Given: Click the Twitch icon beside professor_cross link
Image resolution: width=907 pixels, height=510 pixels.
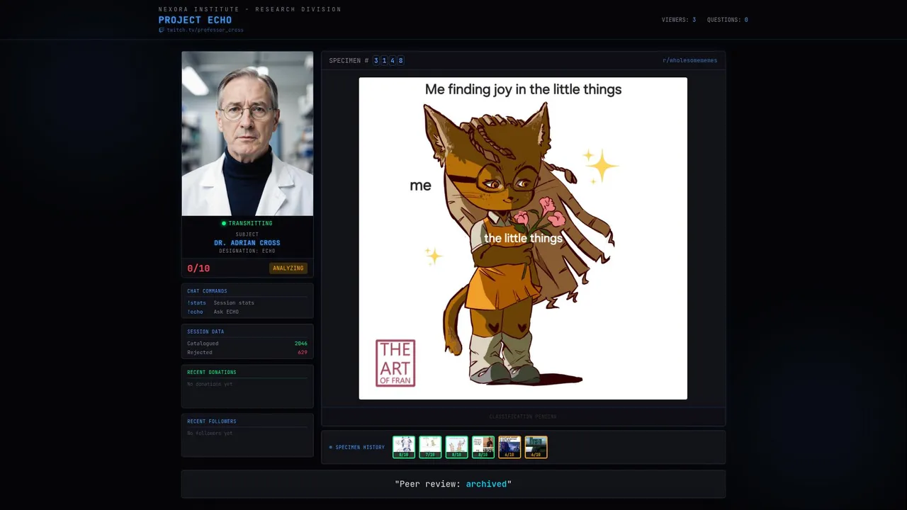Looking at the screenshot, I should 162,30.
